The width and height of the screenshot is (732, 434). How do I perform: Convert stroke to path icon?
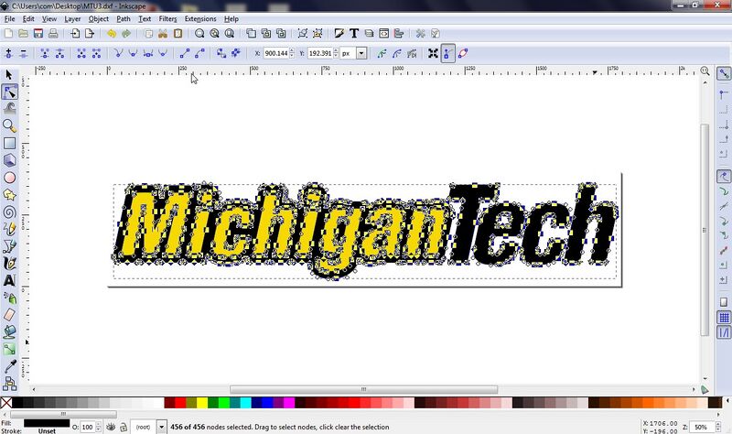(236, 53)
